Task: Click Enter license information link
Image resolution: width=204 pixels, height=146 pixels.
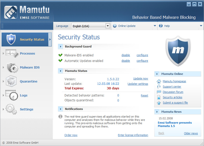Action: 133,135
